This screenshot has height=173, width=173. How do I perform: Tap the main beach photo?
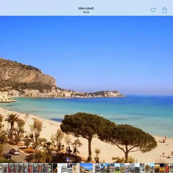[86, 89]
